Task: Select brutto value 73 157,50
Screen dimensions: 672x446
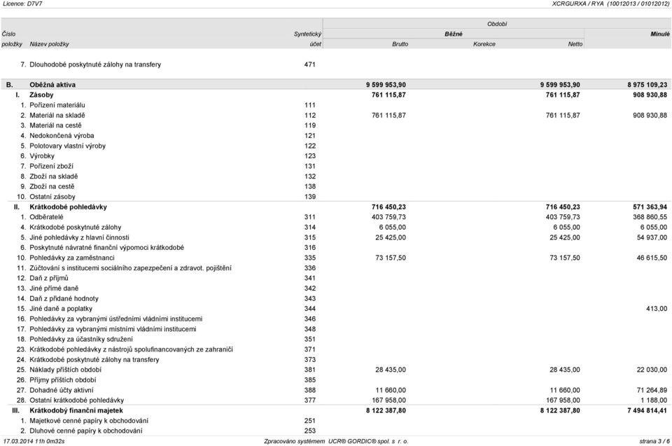Action: (391, 258)
